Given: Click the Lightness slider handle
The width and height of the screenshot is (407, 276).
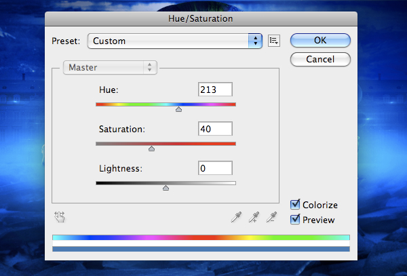Looking at the screenshot, I should click(166, 188).
